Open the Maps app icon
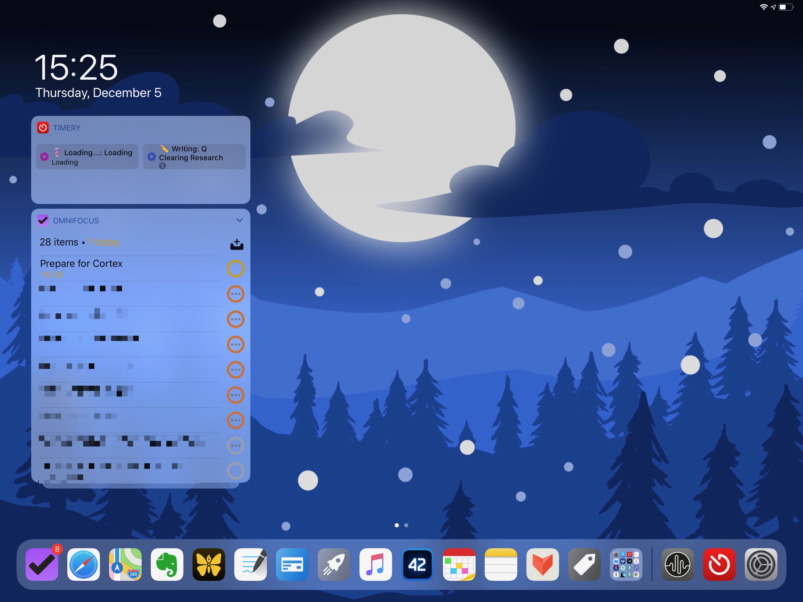The image size is (803, 602). (125, 564)
